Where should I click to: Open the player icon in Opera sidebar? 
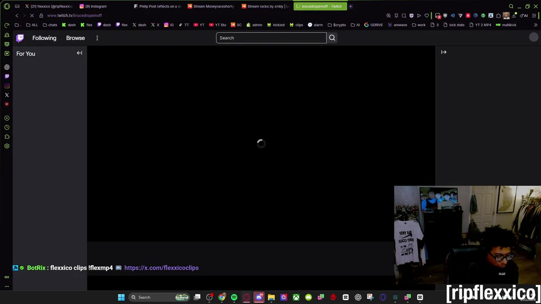click(x=7, y=118)
